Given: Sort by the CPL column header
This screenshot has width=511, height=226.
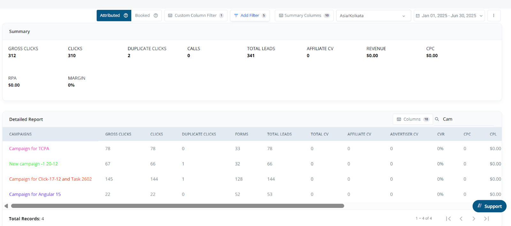Looking at the screenshot, I should point(493,134).
